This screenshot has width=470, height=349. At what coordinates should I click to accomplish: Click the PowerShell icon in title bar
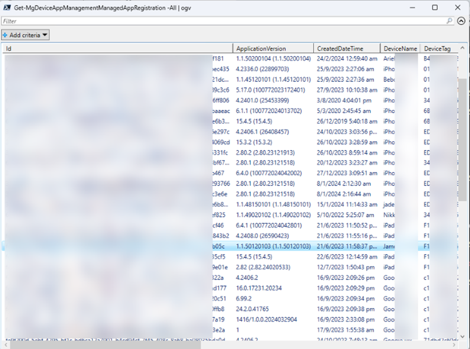pos(7,7)
